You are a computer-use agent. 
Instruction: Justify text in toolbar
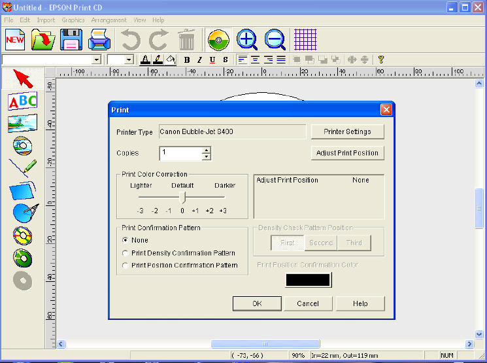tap(281, 60)
